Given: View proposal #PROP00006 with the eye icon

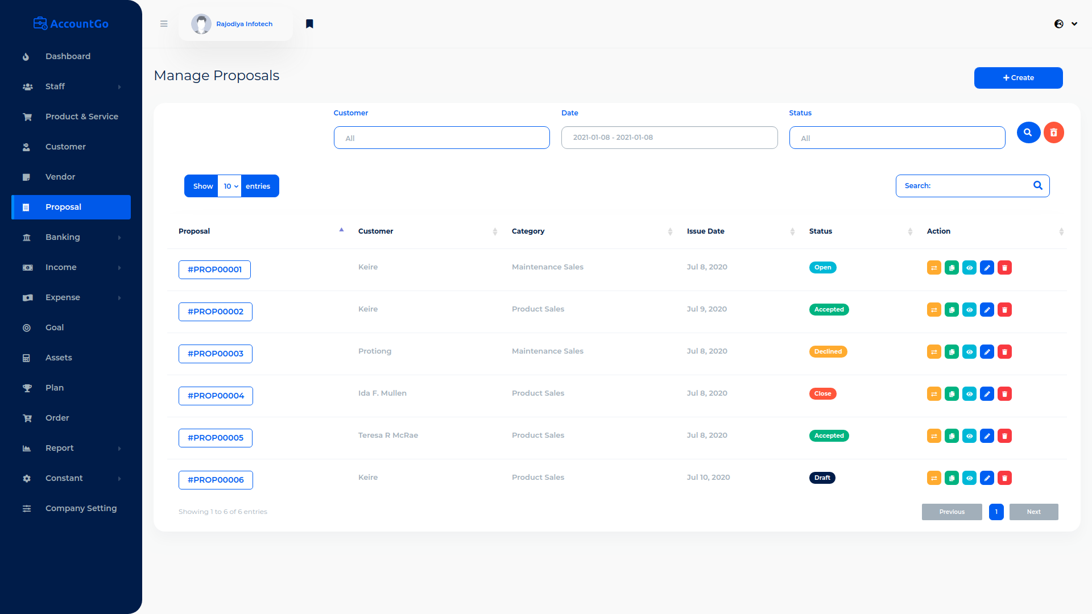Looking at the screenshot, I should click(x=969, y=478).
